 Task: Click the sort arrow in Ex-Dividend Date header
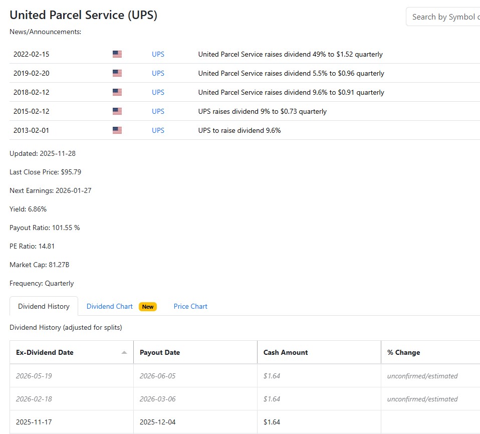click(x=124, y=352)
